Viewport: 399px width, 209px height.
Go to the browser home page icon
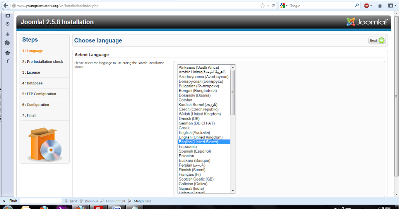[380, 6]
